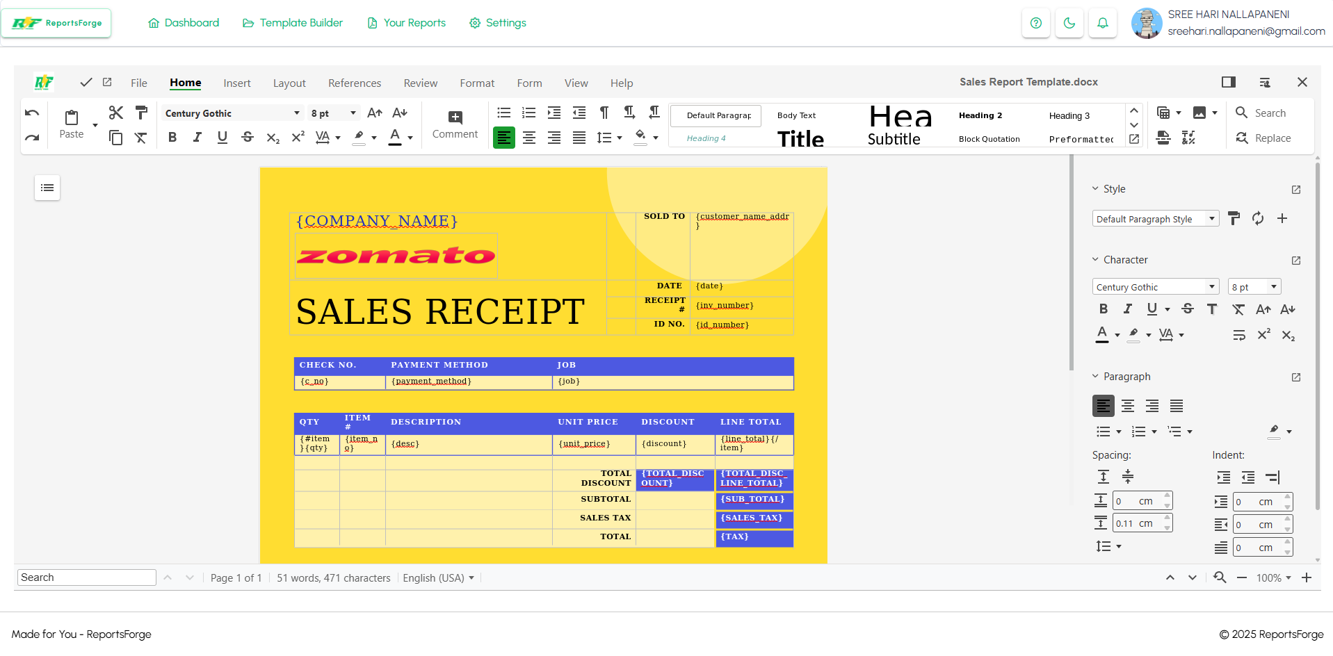This screenshot has height=656, width=1333.
Task: Open the 100% zoom level dropdown
Action: pos(1274,577)
